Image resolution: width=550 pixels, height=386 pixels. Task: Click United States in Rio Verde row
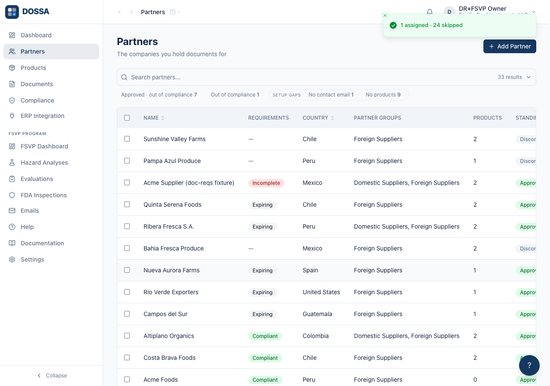321,292
